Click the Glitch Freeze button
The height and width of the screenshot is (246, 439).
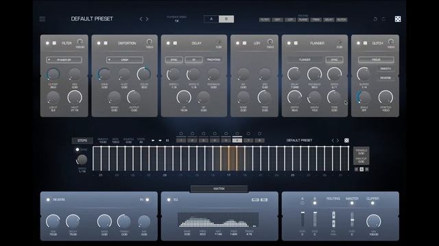pos(376,59)
